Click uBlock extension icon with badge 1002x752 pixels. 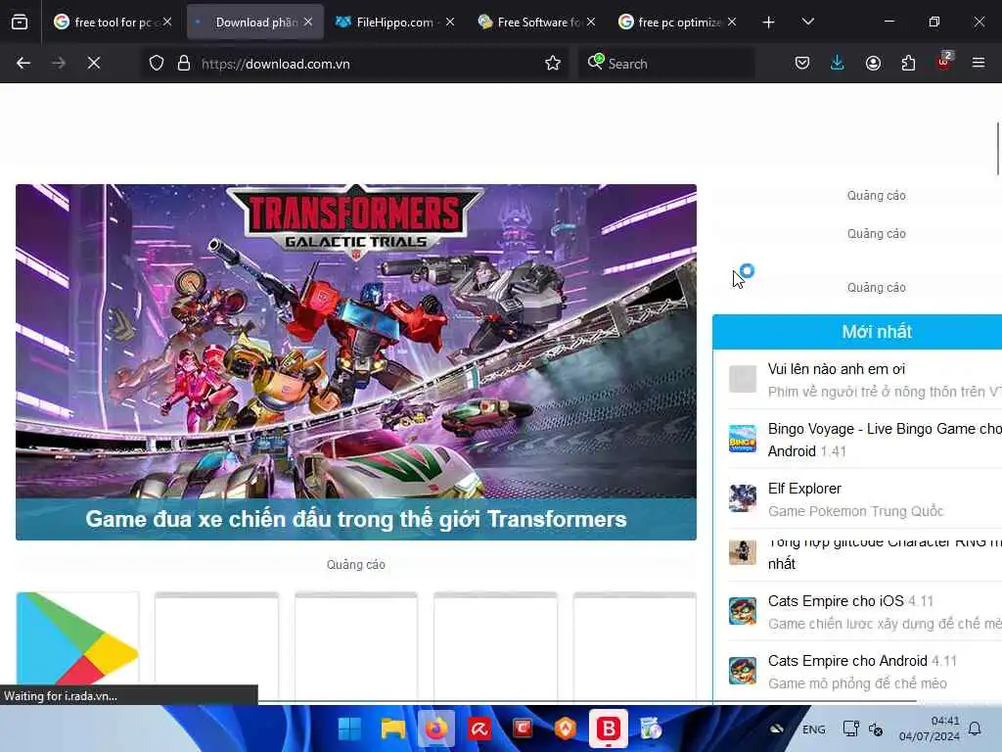point(944,62)
